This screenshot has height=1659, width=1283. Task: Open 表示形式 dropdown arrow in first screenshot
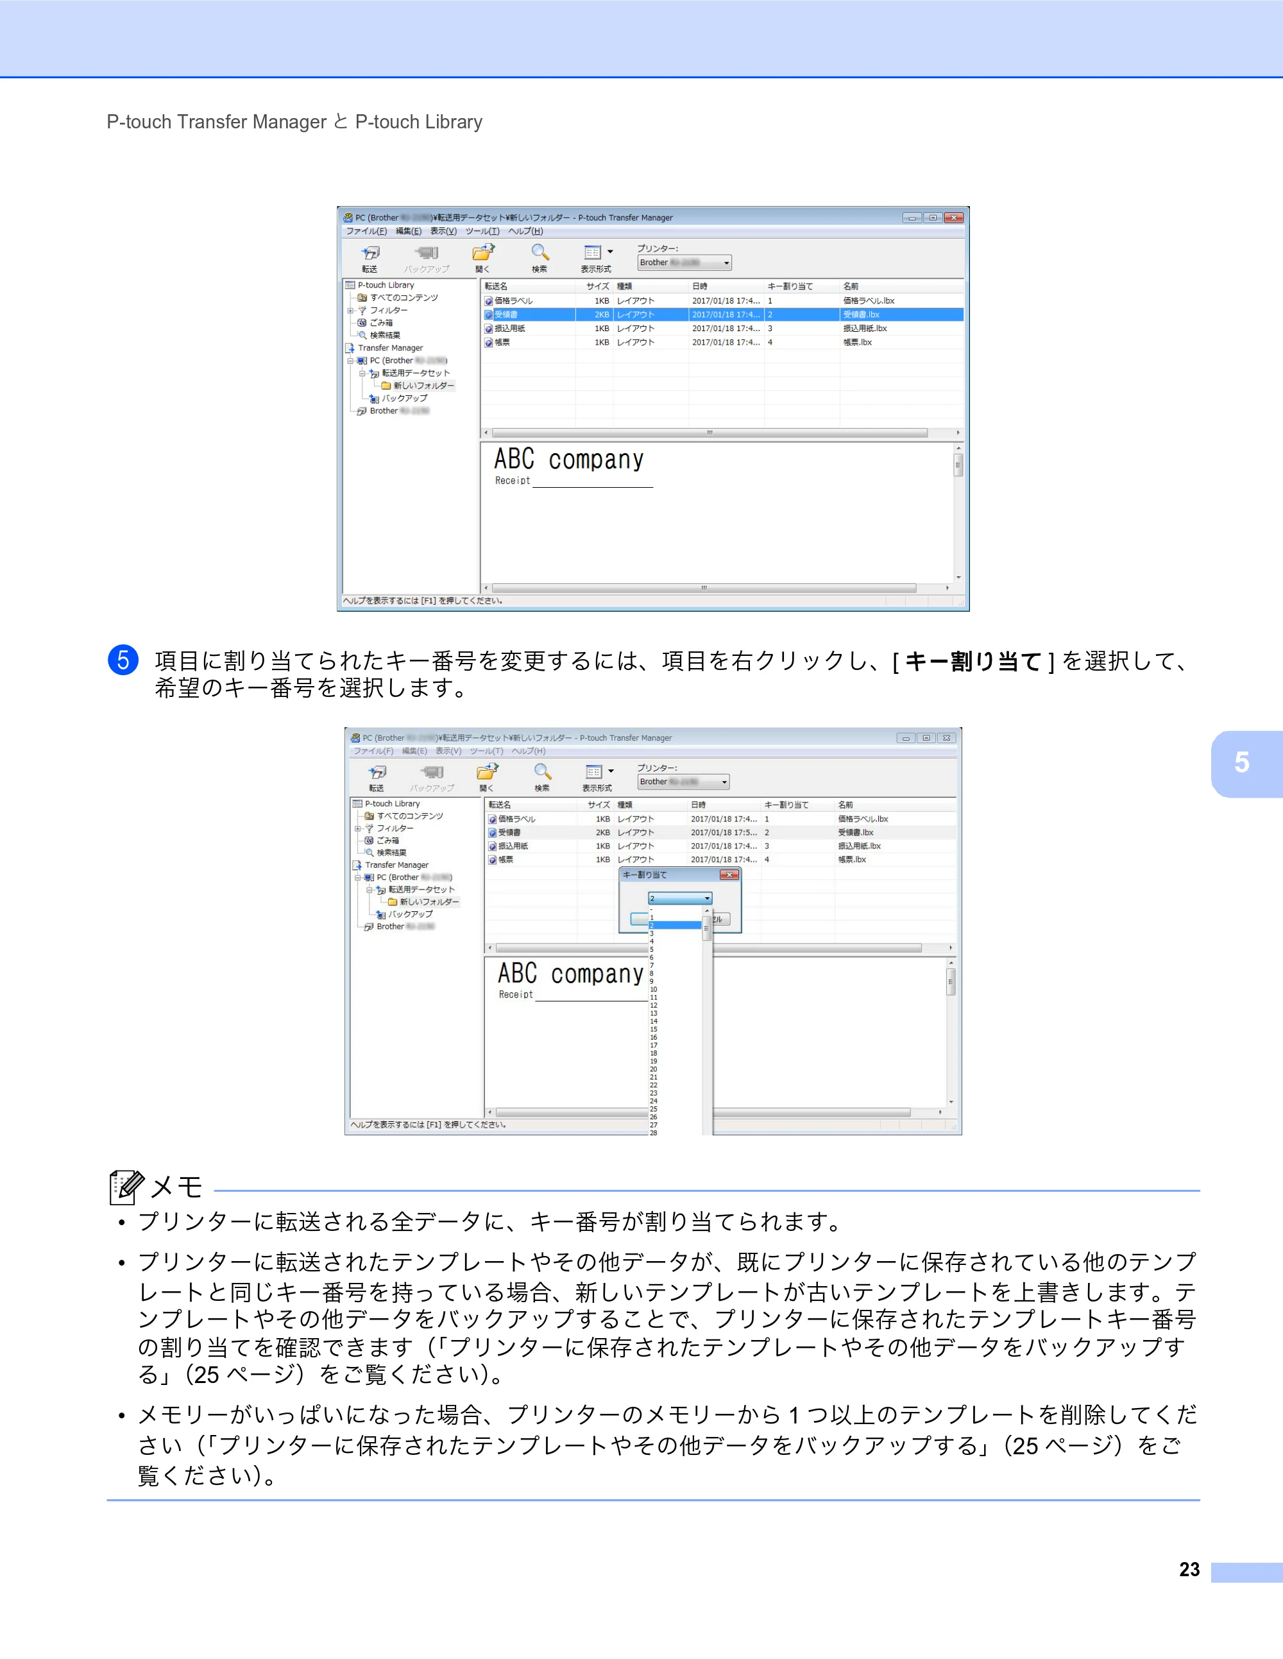coord(610,252)
